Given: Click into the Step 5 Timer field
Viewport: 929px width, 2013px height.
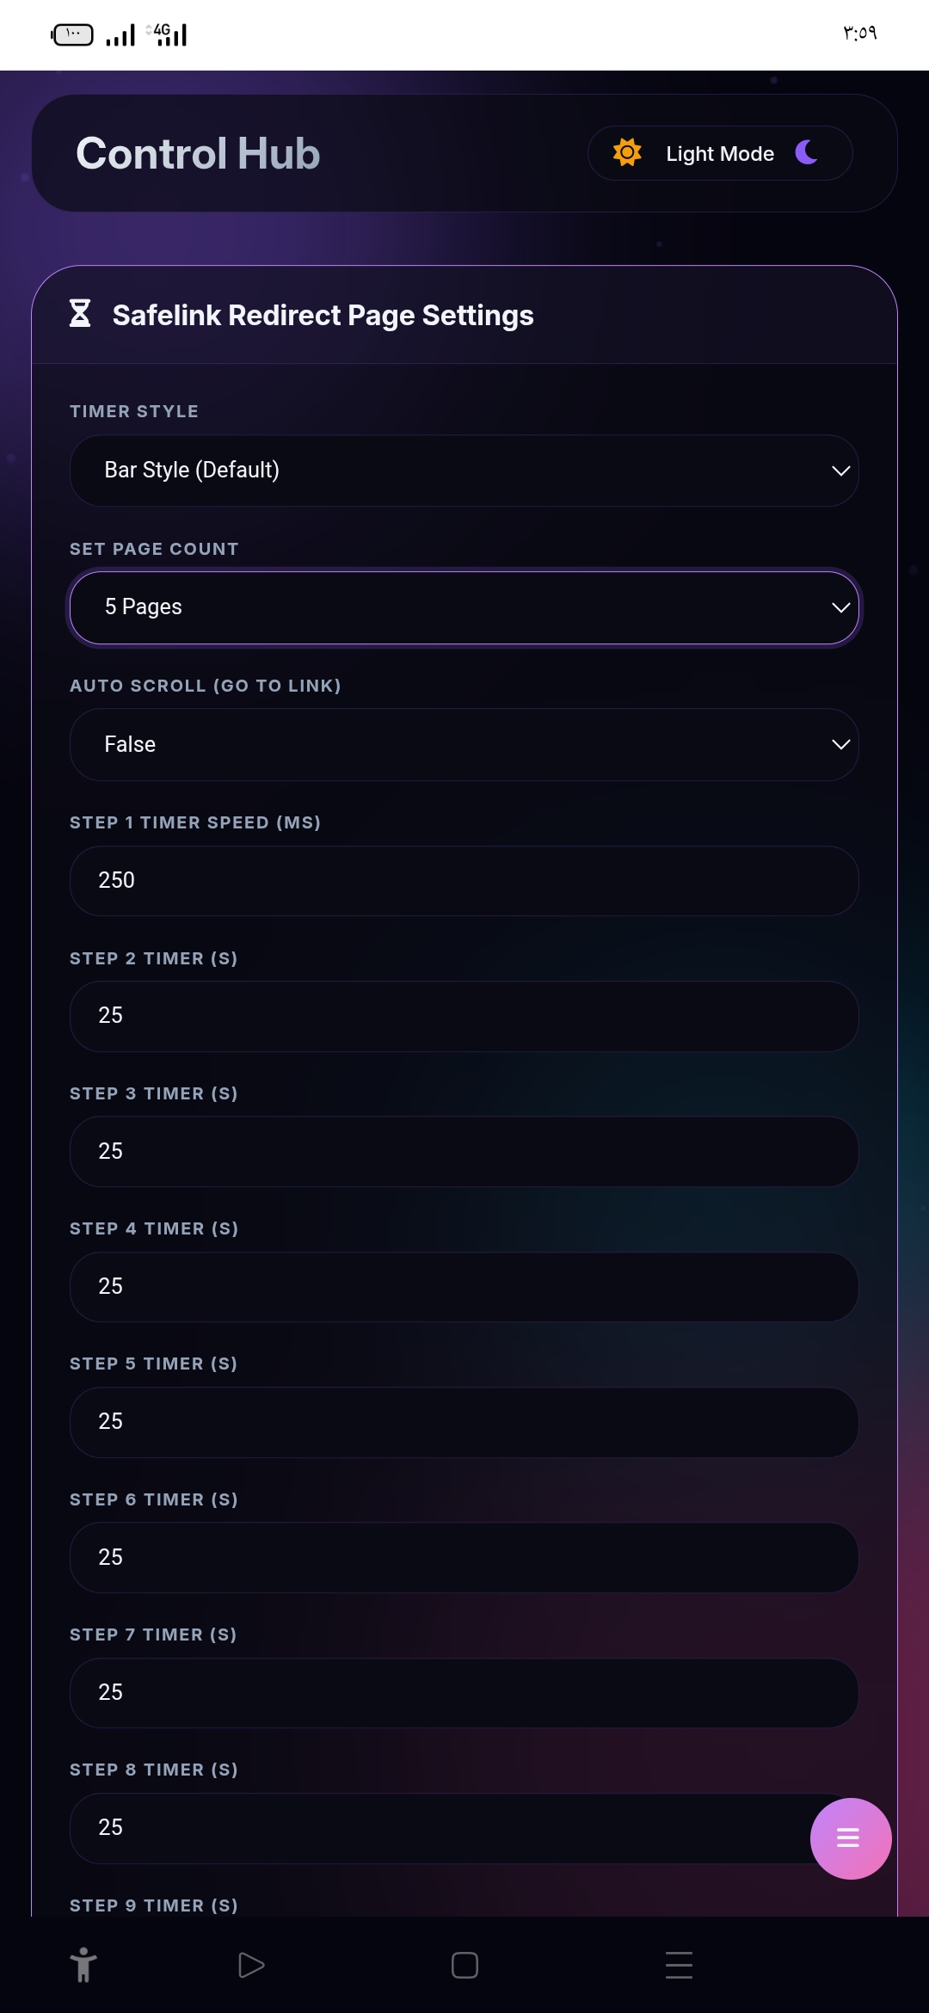Looking at the screenshot, I should 464,1422.
